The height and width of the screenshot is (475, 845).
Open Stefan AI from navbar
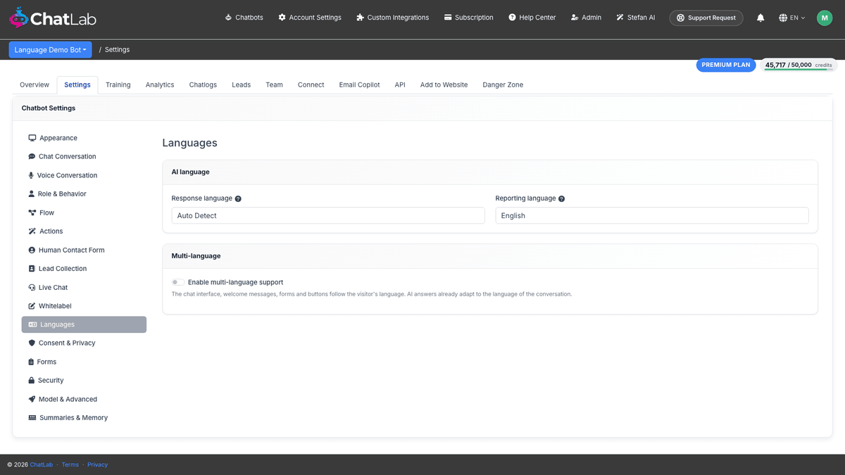pyautogui.click(x=635, y=18)
